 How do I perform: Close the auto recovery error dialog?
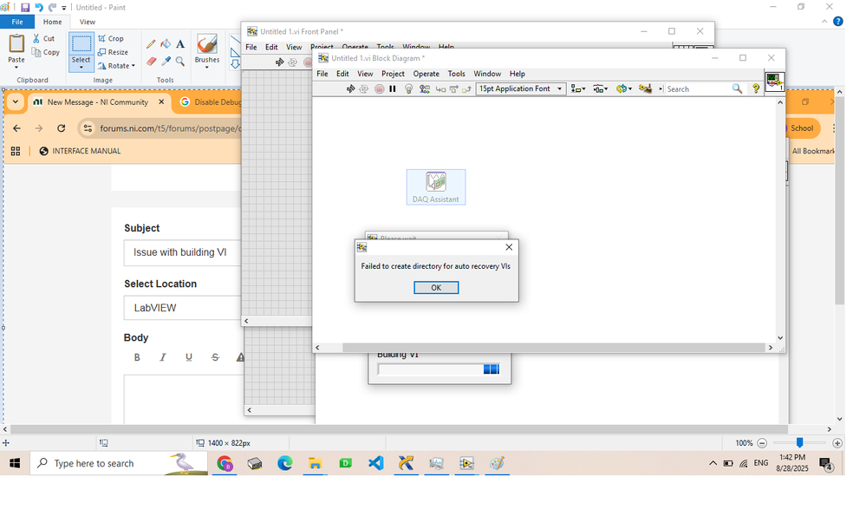click(x=509, y=247)
